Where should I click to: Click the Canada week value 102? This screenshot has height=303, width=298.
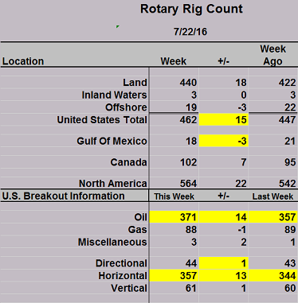pyautogui.click(x=188, y=162)
